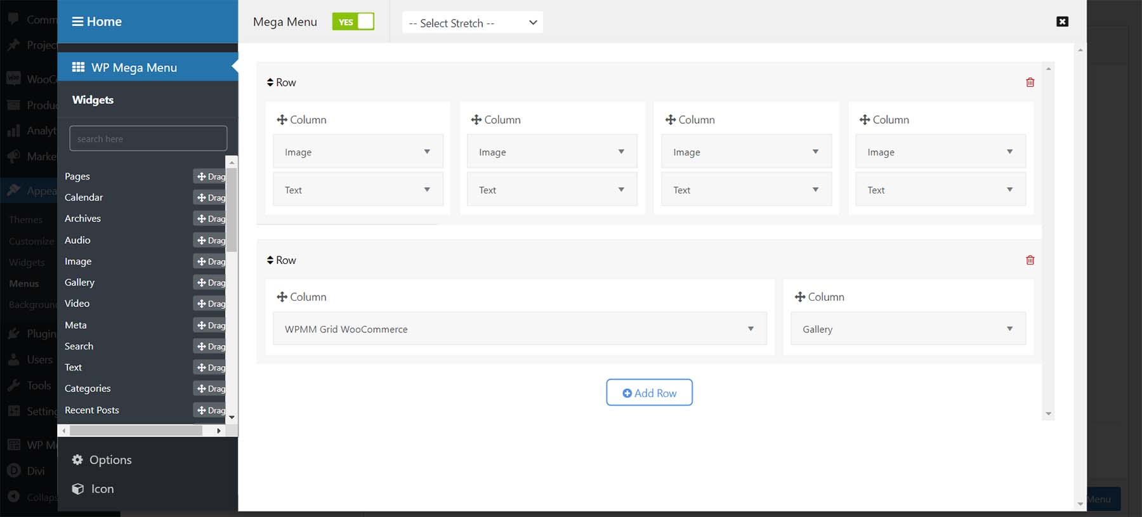Click the Home hamburger icon
1142x517 pixels.
coord(77,22)
